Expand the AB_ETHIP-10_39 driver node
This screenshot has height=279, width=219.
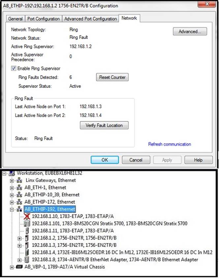coord(12,195)
